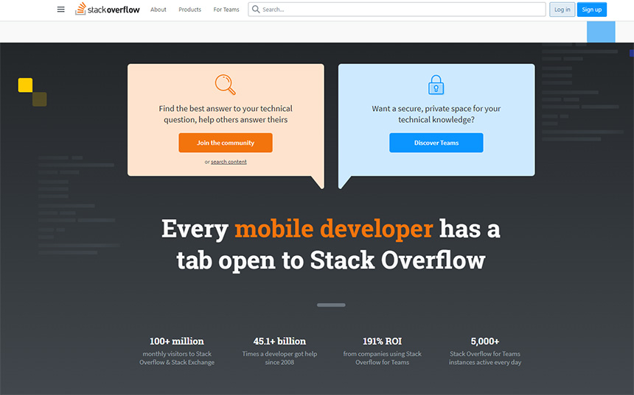The height and width of the screenshot is (395, 634).
Task: Open the Products menu item
Action: (189, 10)
